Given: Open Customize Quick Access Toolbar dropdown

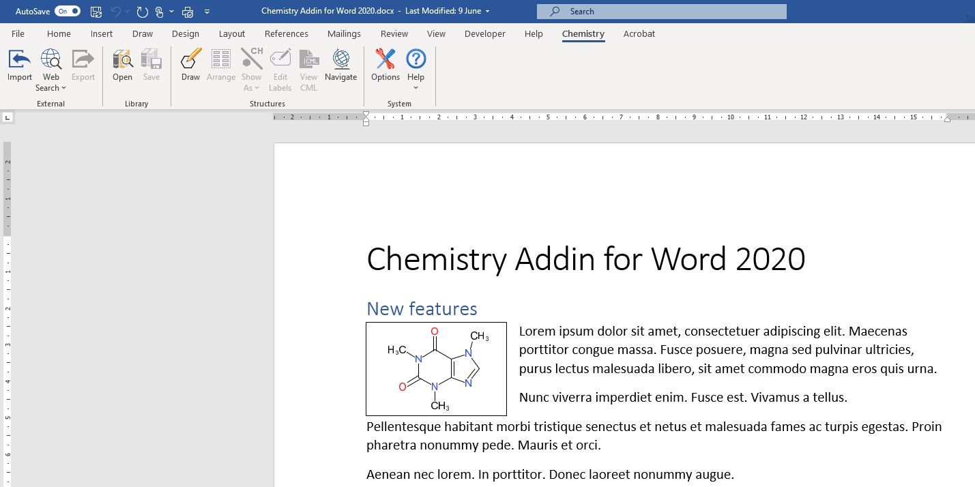Looking at the screenshot, I should [x=207, y=12].
